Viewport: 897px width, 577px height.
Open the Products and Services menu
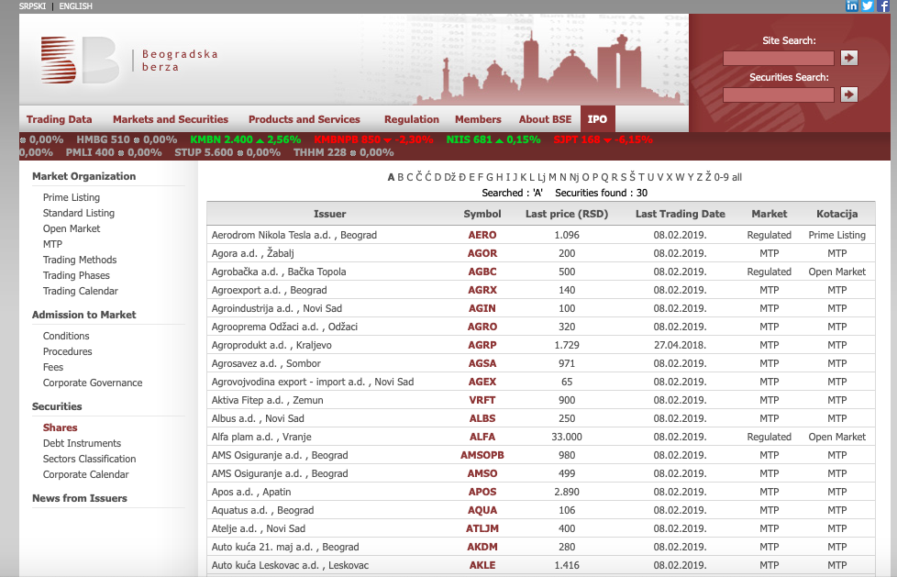tap(305, 119)
